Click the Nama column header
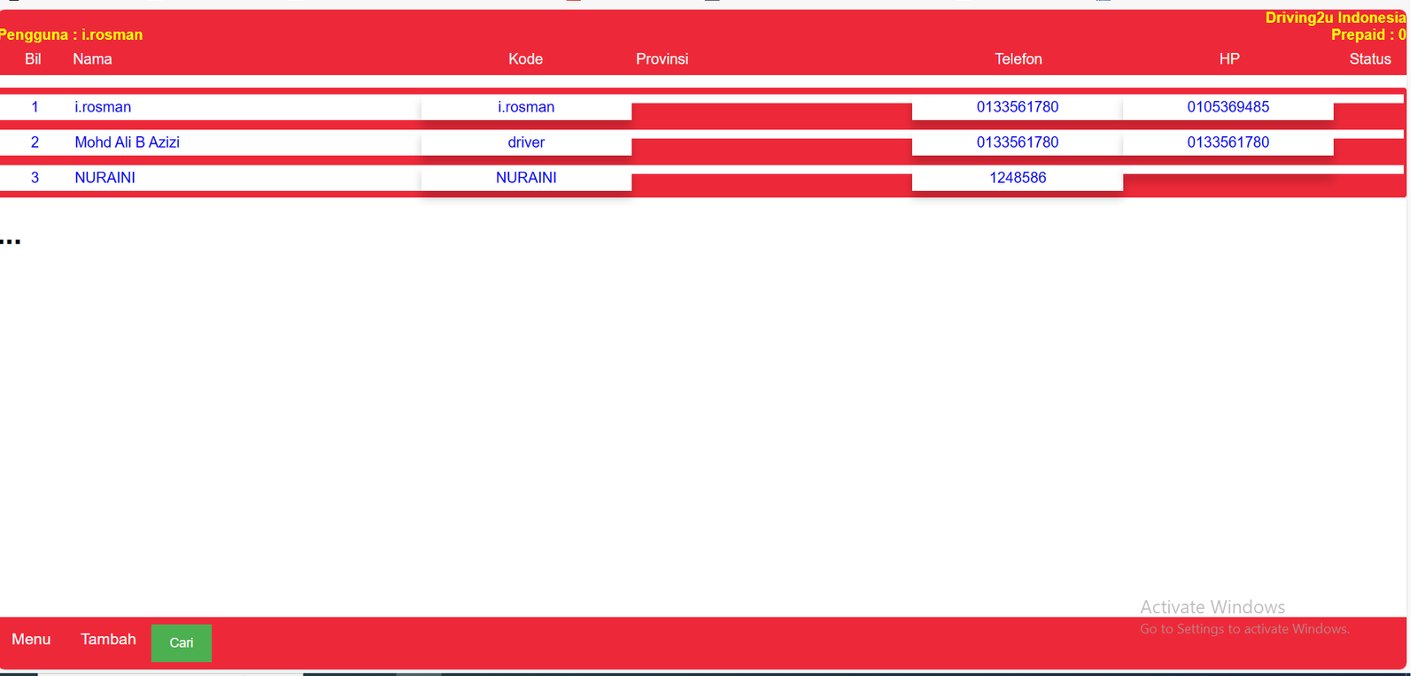The image size is (1417, 676). [x=92, y=59]
